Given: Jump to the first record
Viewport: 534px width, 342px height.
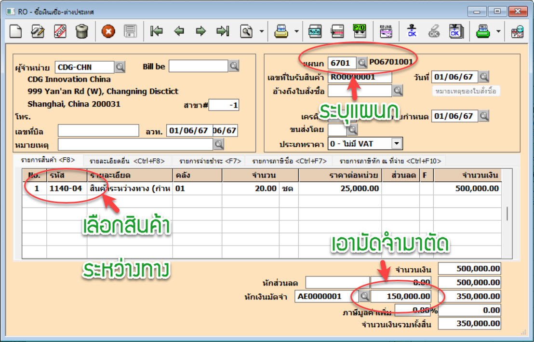Looking at the screenshot, I should [156, 31].
